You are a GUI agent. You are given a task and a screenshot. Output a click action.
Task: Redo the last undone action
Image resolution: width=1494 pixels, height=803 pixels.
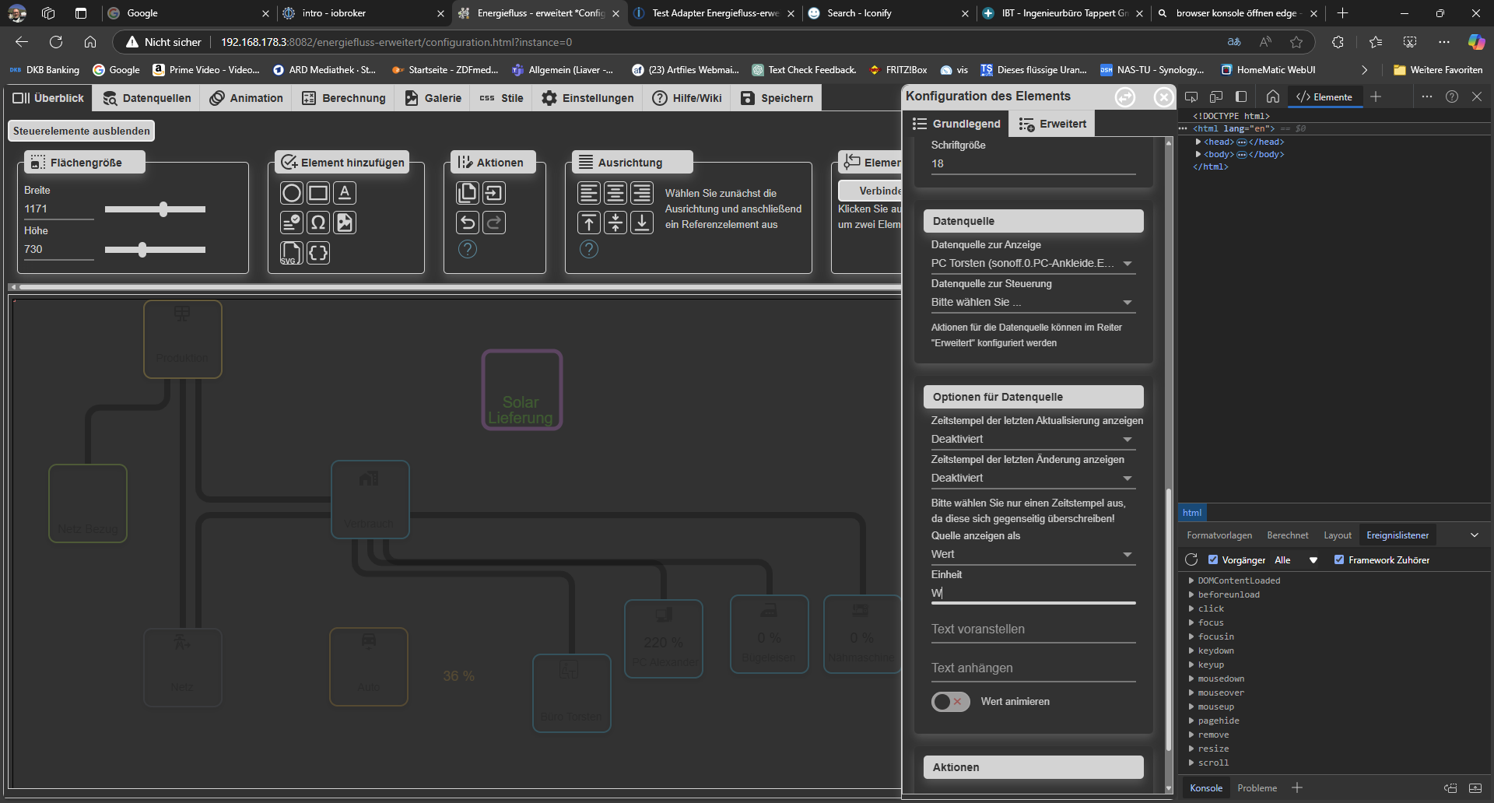point(494,223)
